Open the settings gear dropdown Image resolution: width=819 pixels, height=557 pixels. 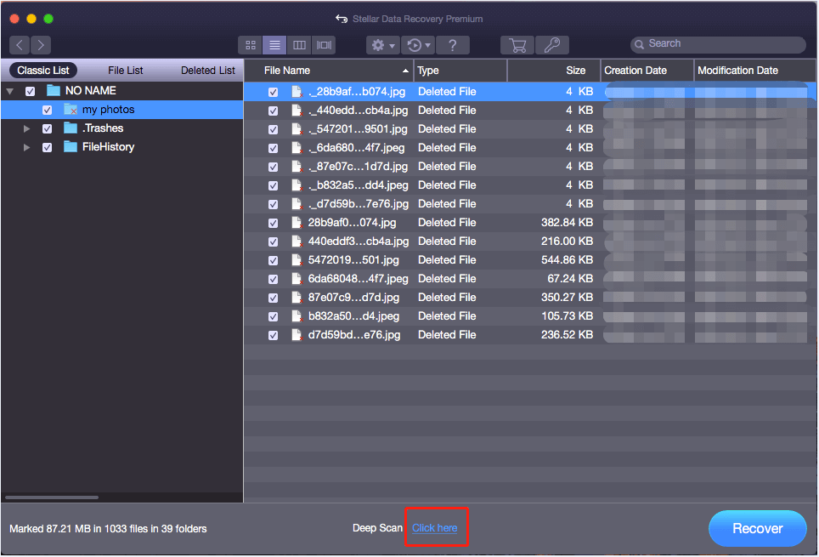(383, 45)
